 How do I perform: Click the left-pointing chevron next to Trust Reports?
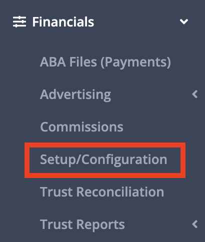195,224
